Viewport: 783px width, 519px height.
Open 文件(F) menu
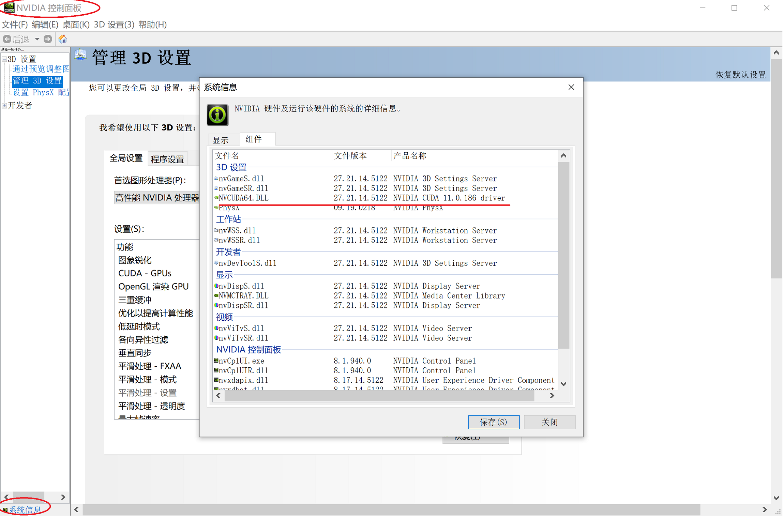pyautogui.click(x=15, y=25)
